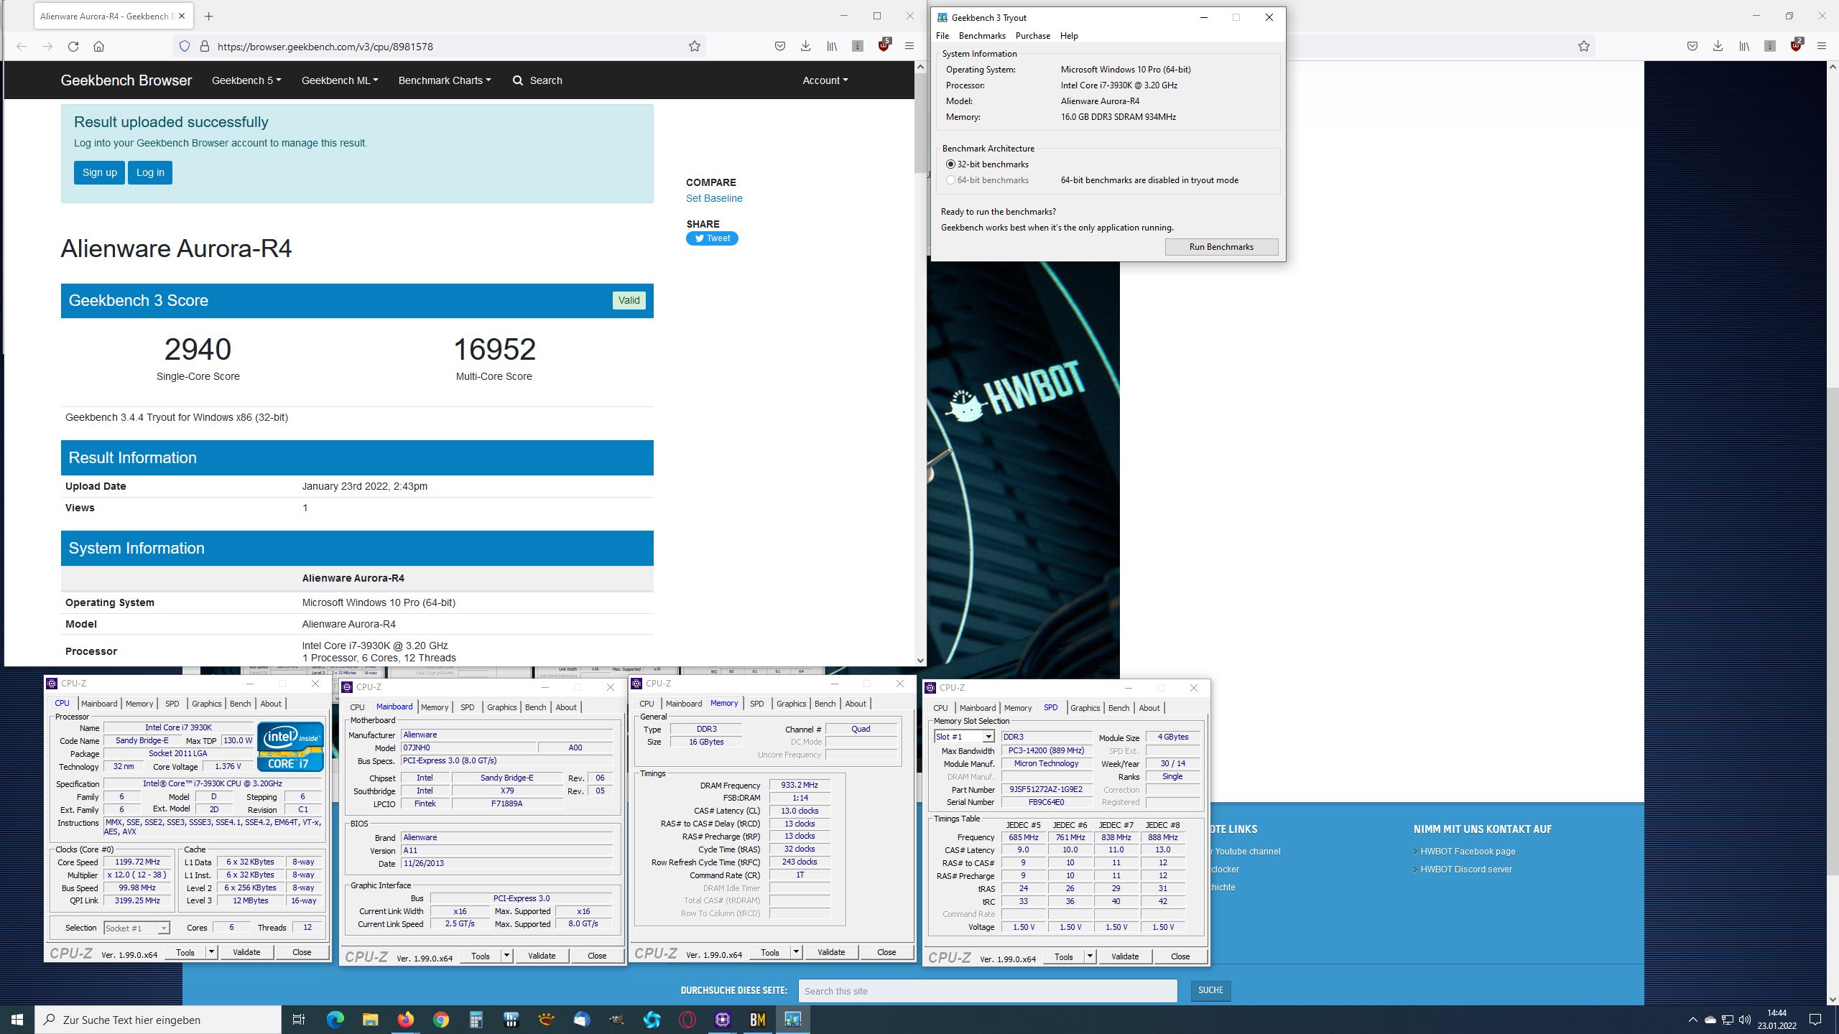Open the Benchmarks menu in Geekbench 3
The width and height of the screenshot is (1839, 1034).
pos(981,36)
